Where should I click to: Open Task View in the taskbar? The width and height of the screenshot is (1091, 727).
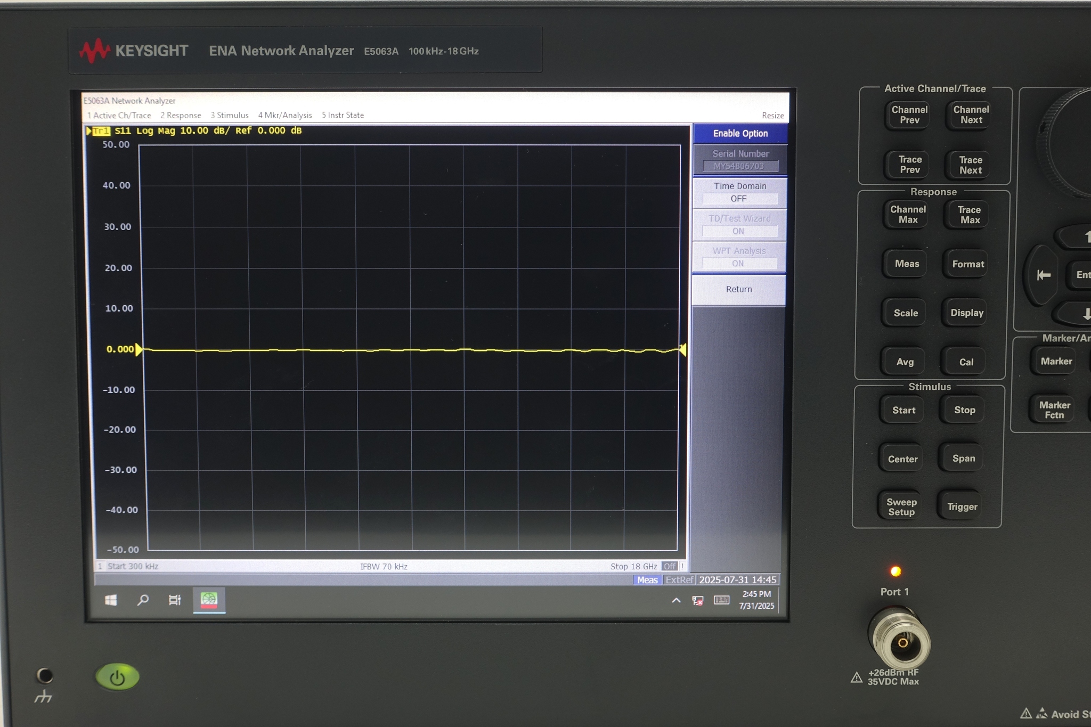(x=175, y=600)
